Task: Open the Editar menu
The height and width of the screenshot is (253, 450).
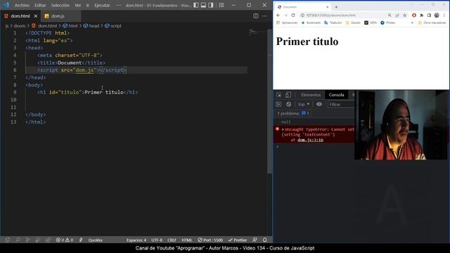Action: [x=40, y=5]
